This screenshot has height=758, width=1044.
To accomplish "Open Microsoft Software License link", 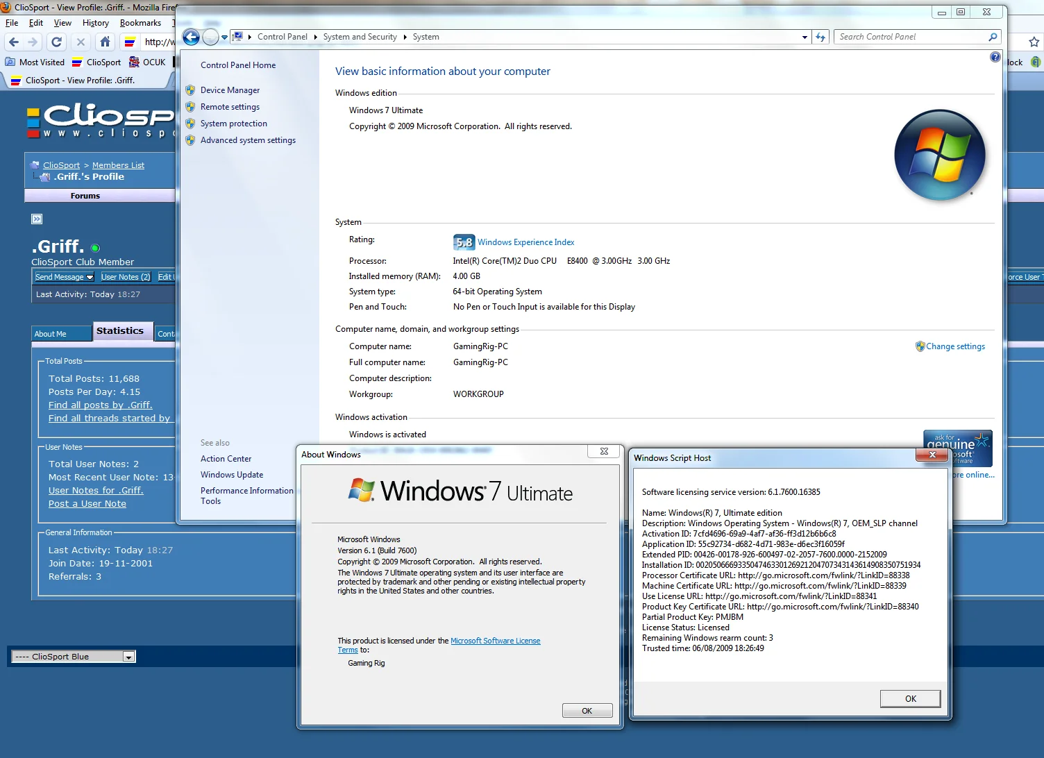I will [x=496, y=641].
